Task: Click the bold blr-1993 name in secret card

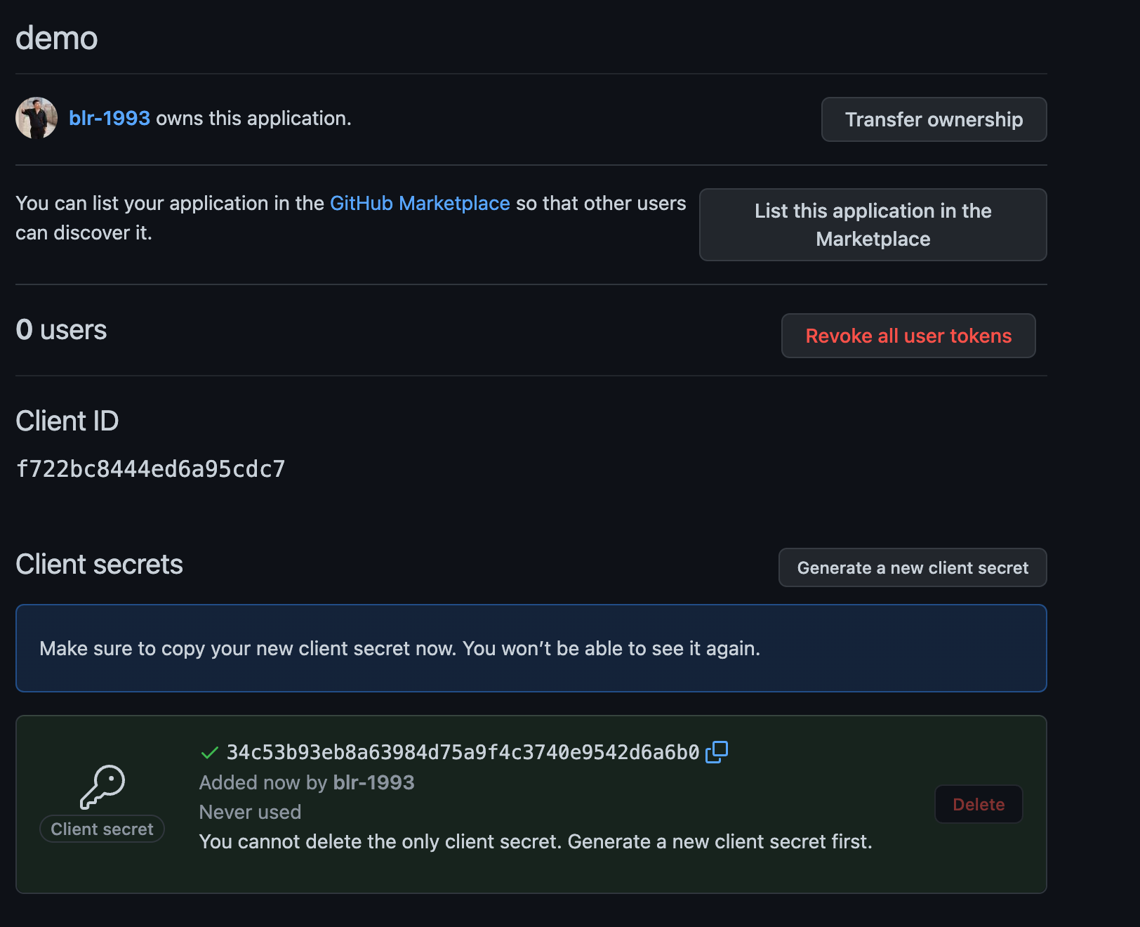Action: click(x=373, y=782)
